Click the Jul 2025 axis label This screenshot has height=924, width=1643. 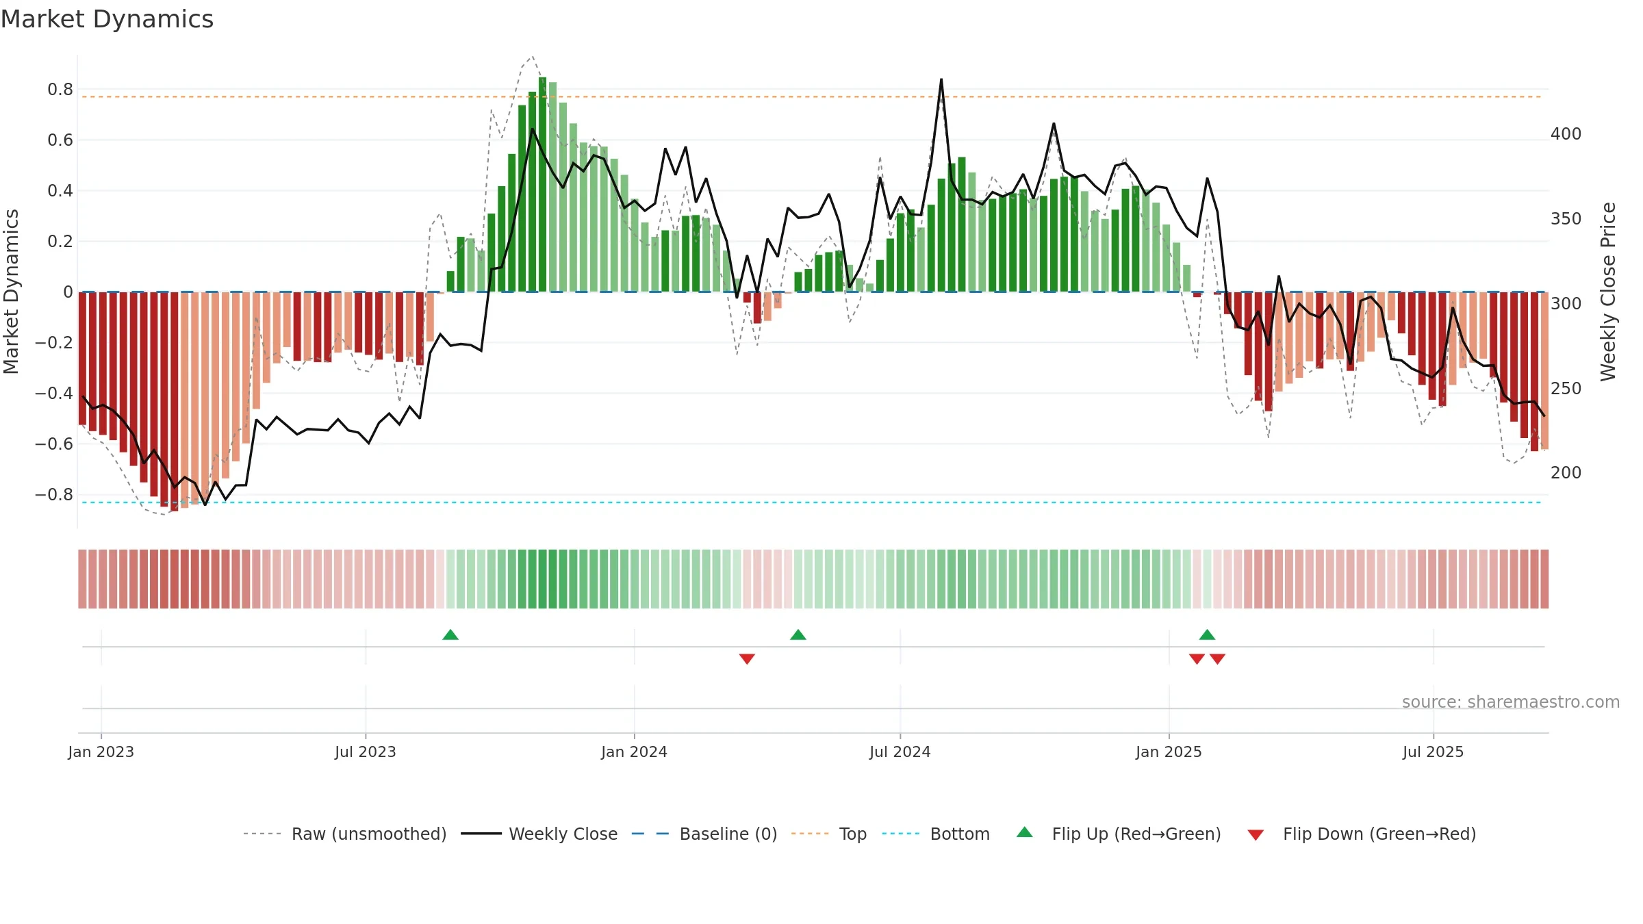tap(1434, 752)
